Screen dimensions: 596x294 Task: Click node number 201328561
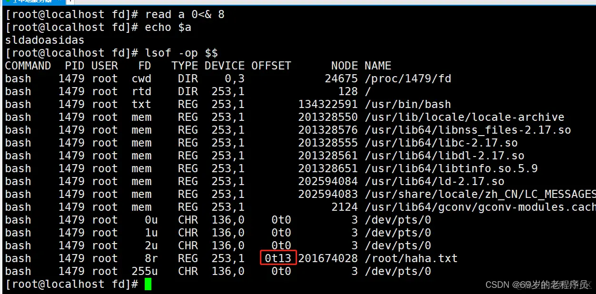point(328,156)
